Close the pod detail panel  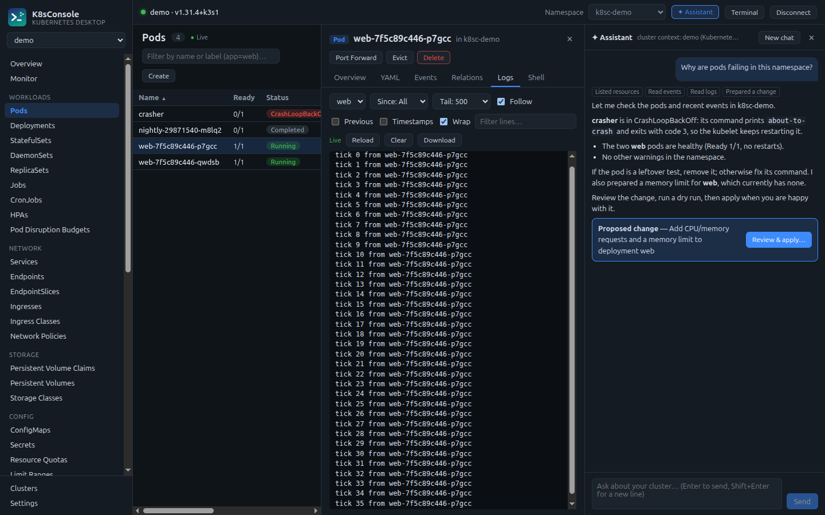point(569,39)
